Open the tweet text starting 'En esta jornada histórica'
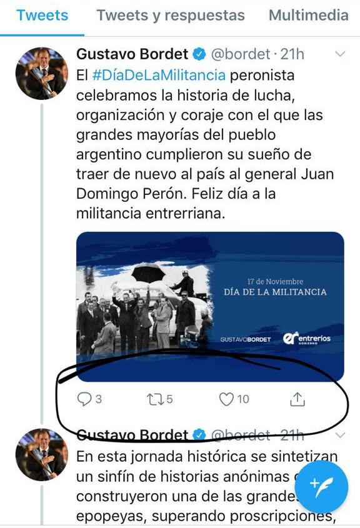360x528 pixels. click(207, 486)
